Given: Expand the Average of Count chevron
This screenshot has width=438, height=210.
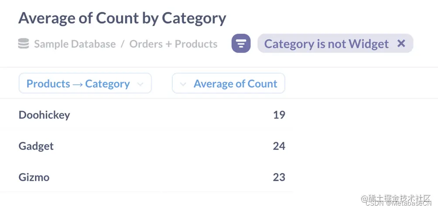Looking at the screenshot, I should (x=183, y=84).
